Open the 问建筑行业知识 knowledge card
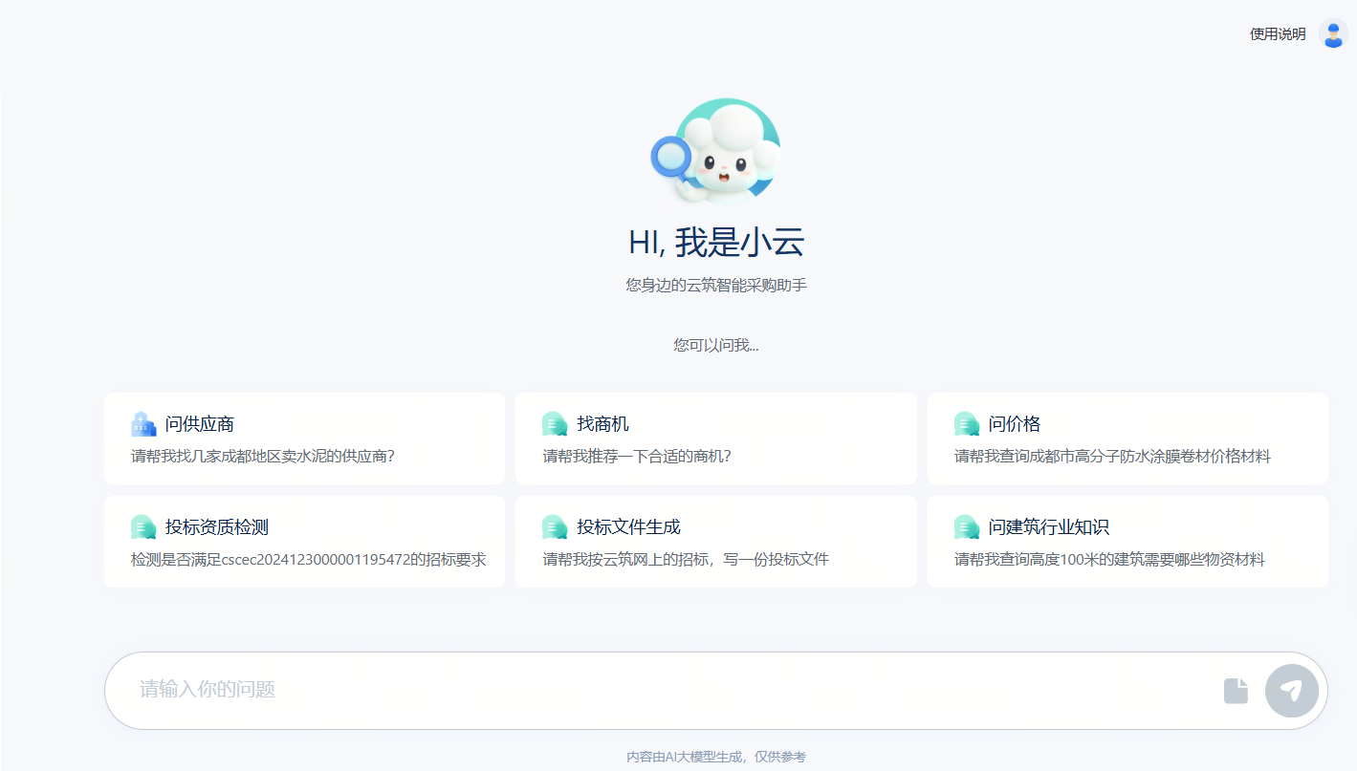 click(x=1127, y=542)
